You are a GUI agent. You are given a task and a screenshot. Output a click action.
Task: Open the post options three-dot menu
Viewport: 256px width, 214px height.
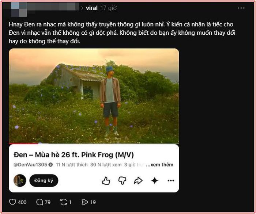tap(241, 8)
